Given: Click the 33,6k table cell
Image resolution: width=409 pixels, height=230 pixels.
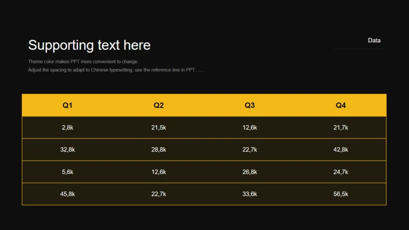Looking at the screenshot, I should pos(249,194).
